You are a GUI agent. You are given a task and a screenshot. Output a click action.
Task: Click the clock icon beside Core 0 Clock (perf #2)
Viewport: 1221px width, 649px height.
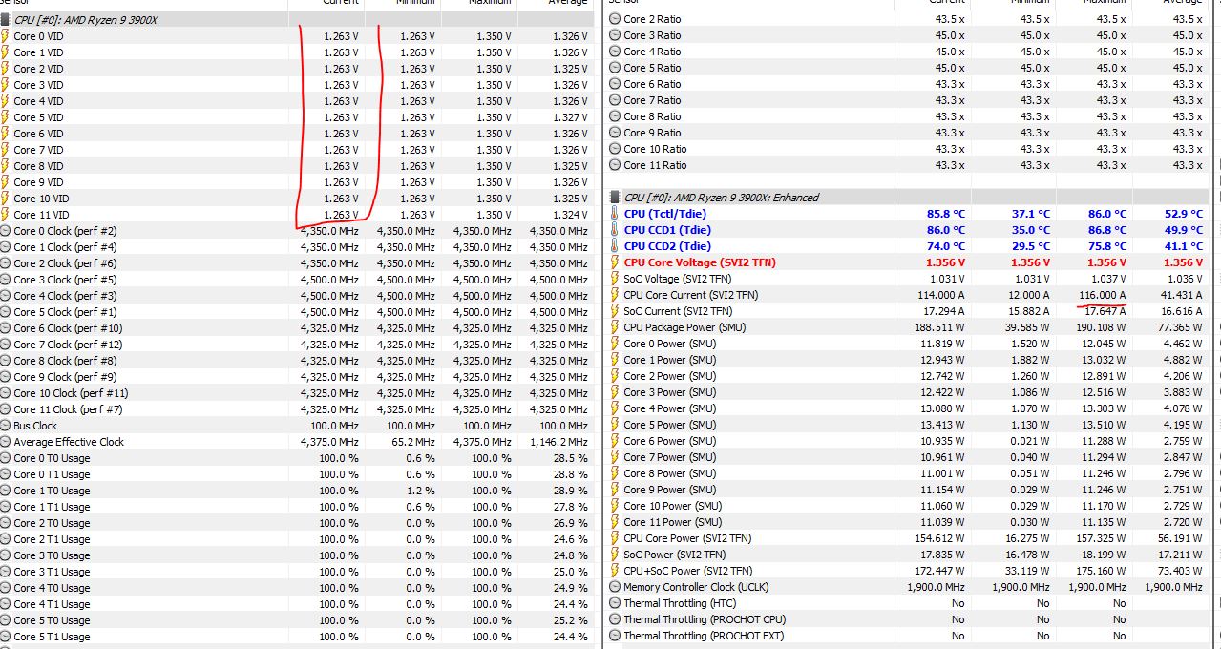coord(5,231)
